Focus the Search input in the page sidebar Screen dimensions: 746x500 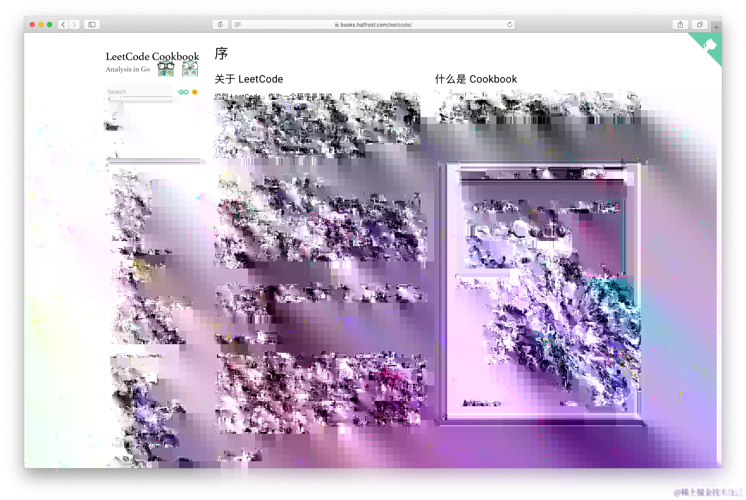click(x=139, y=92)
